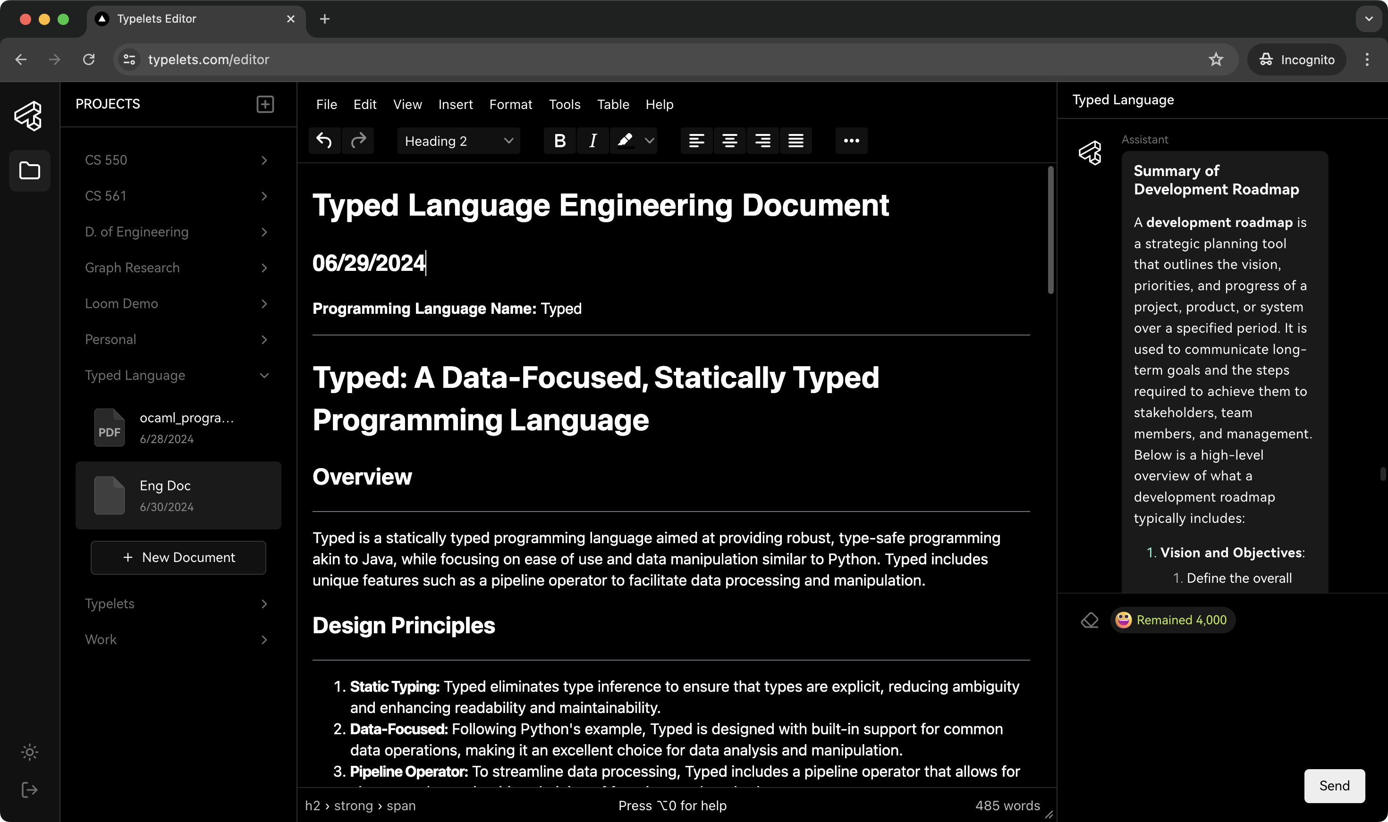Expand the Graph Research project

[x=264, y=268]
